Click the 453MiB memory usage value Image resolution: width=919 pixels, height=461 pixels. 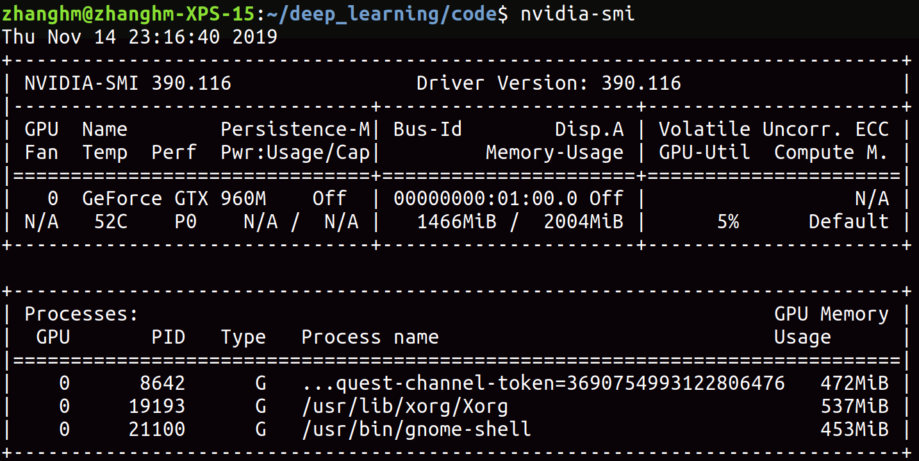click(854, 430)
